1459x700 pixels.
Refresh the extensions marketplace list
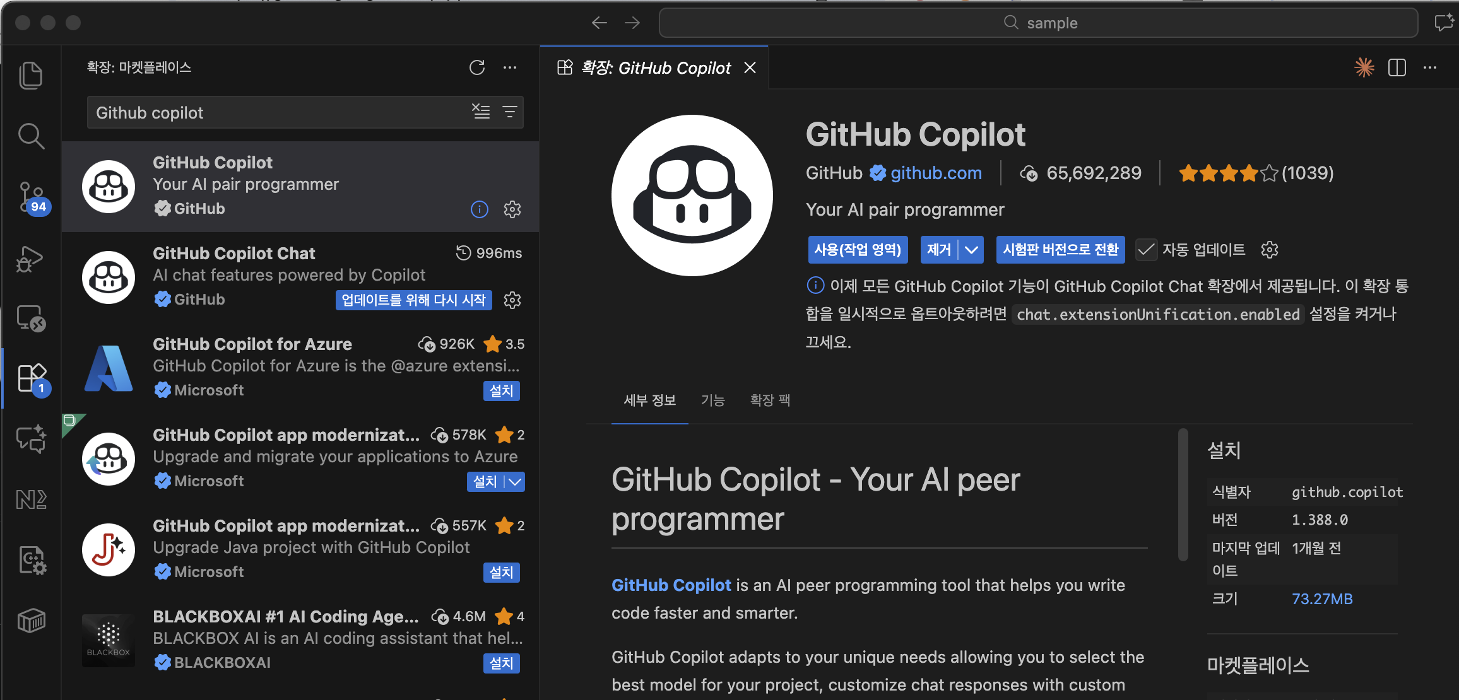477,67
